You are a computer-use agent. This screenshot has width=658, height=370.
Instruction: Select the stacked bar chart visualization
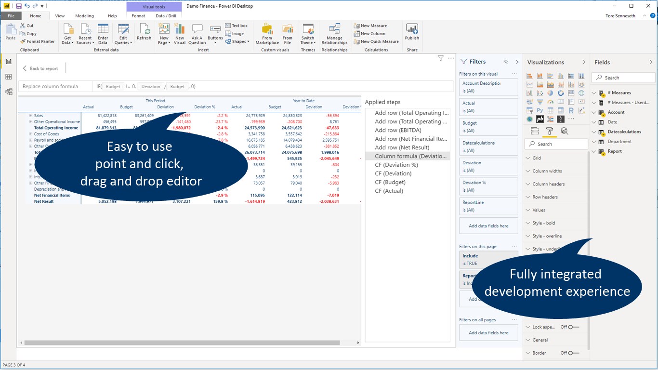click(x=529, y=76)
